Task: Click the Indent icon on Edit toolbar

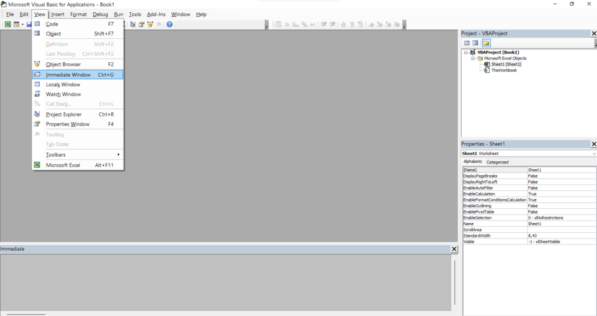Action: [324, 24]
